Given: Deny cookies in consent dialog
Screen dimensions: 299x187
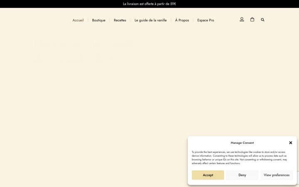Looking at the screenshot, I should coord(242,175).
